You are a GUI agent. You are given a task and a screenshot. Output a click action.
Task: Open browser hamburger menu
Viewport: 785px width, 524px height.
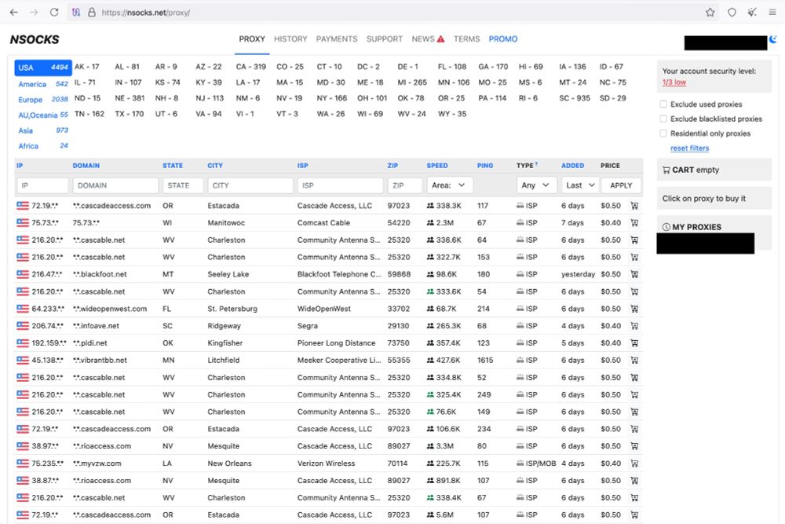[772, 13]
